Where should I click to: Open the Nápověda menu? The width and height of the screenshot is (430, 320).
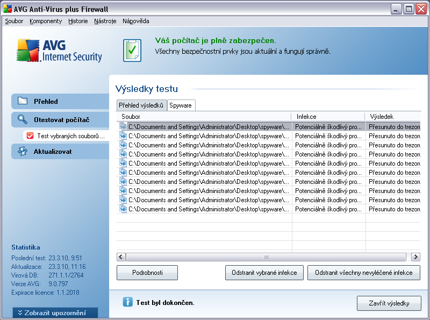[136, 21]
